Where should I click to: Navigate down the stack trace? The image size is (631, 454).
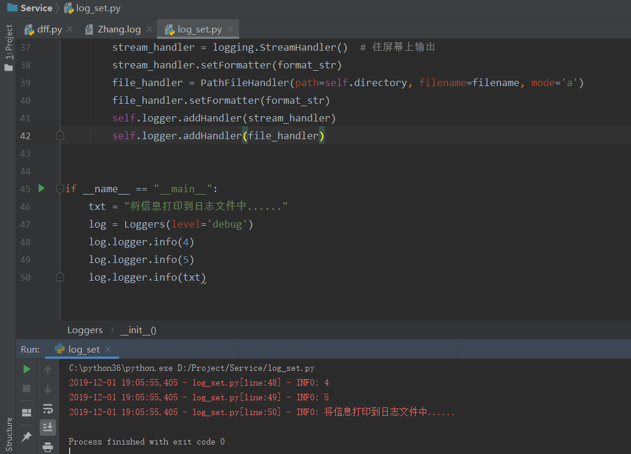click(48, 389)
